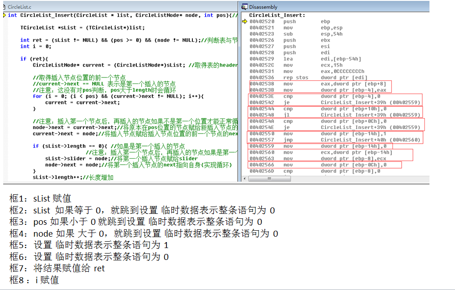Click the sList->slider = node; line
This screenshot has width=455, height=290.
coord(121,159)
